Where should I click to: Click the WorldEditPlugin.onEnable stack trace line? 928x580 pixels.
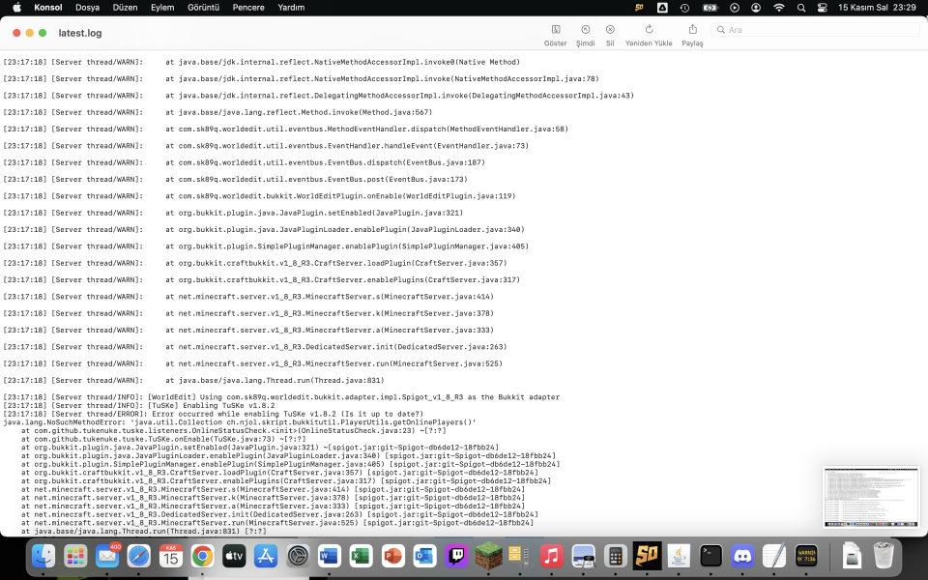259,196
